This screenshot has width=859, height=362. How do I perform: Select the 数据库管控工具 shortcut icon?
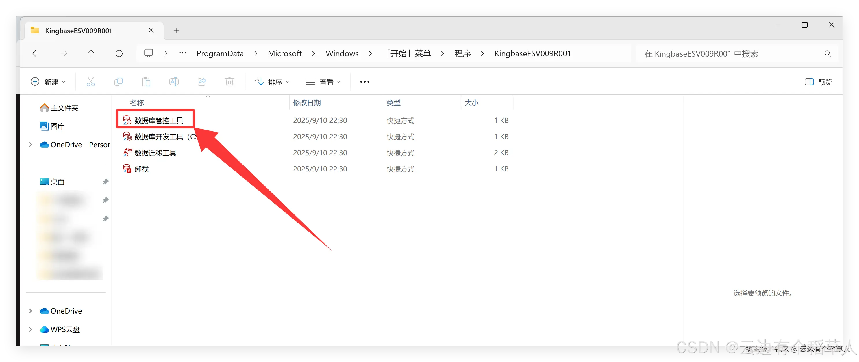click(127, 120)
